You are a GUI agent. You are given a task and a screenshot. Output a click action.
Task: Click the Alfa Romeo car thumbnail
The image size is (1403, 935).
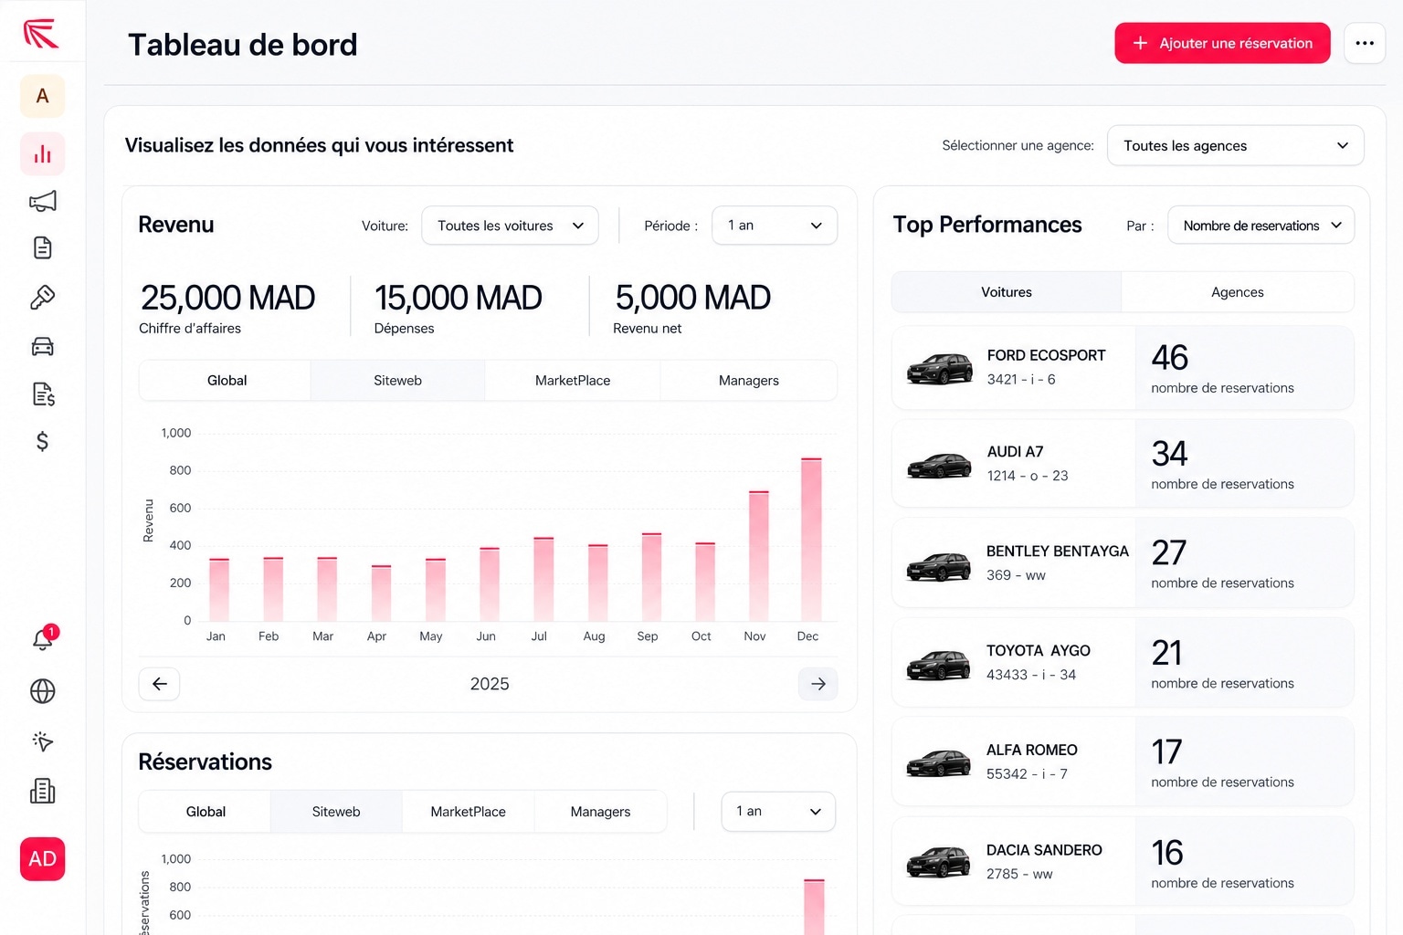pyautogui.click(x=939, y=762)
